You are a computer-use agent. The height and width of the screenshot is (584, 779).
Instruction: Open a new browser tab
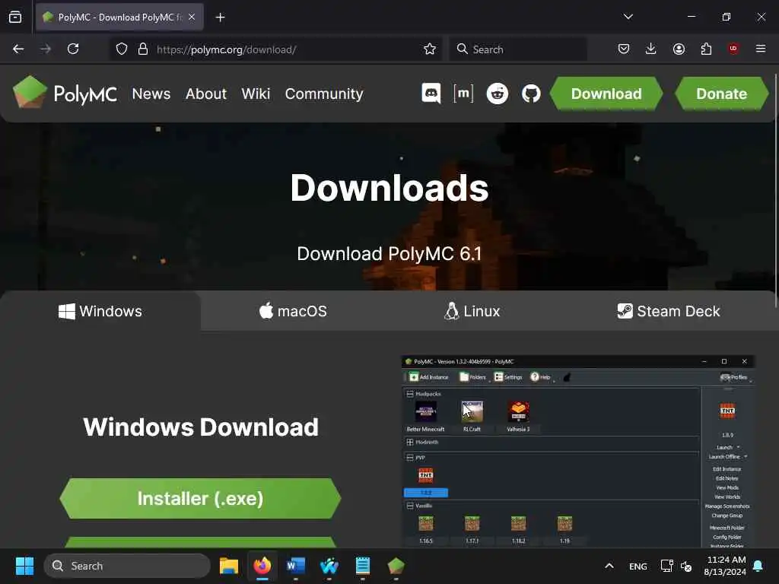tap(220, 17)
